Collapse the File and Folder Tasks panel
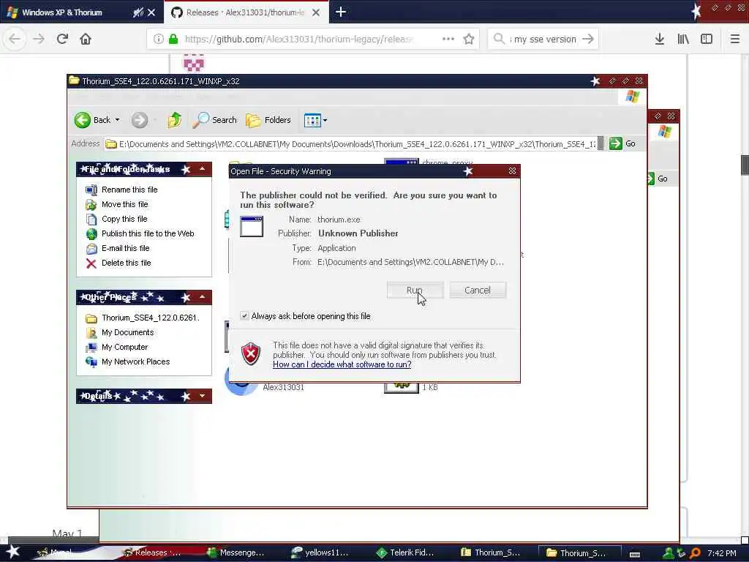 coord(202,169)
